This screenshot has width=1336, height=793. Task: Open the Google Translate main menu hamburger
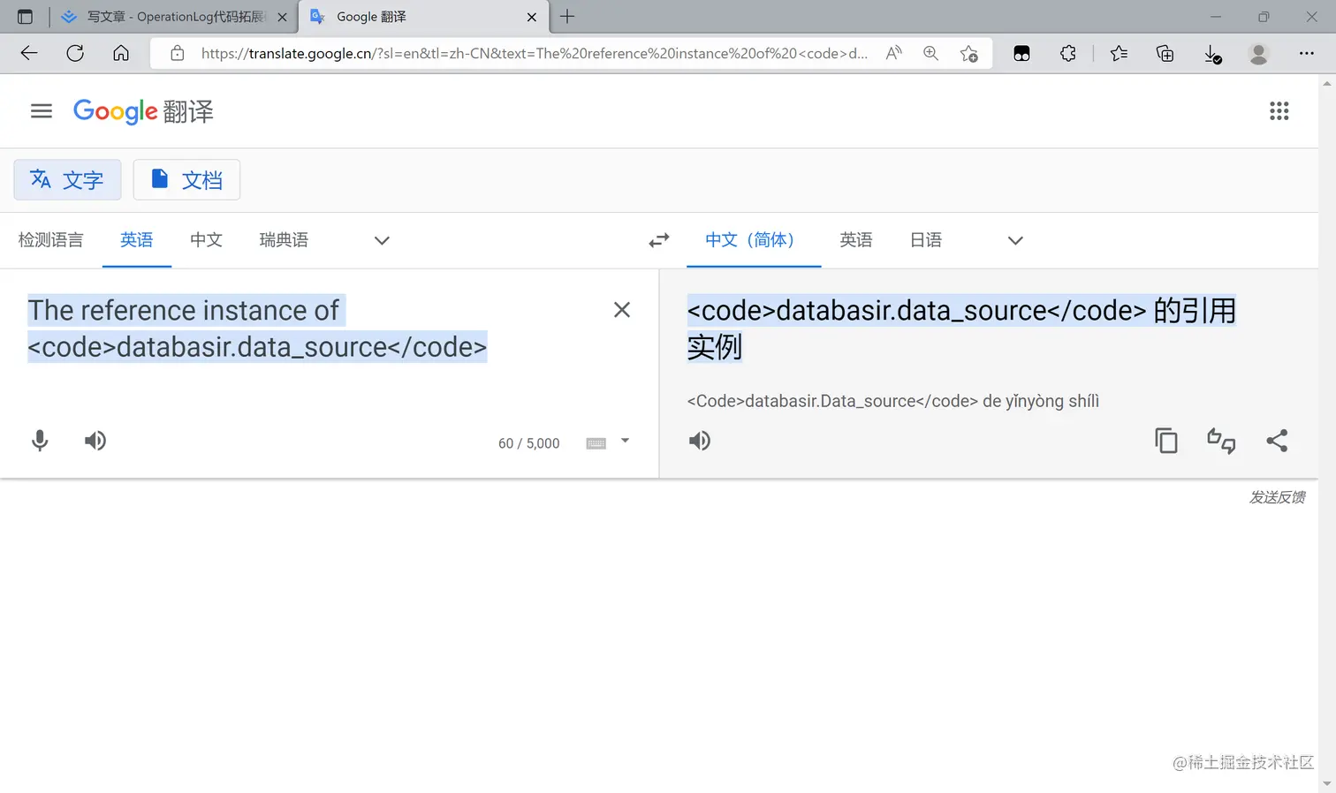(x=42, y=111)
